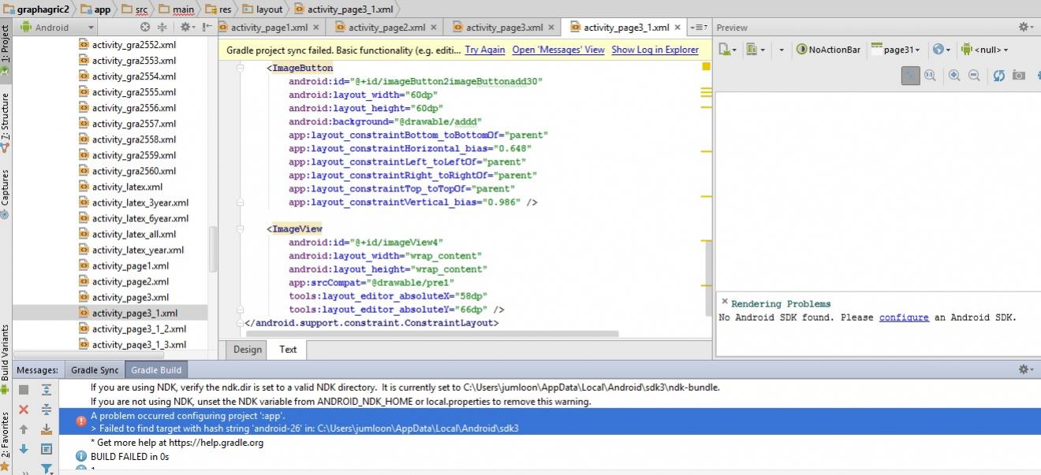Go to next message with down arrow
The image size is (1041, 475).
click(x=24, y=449)
